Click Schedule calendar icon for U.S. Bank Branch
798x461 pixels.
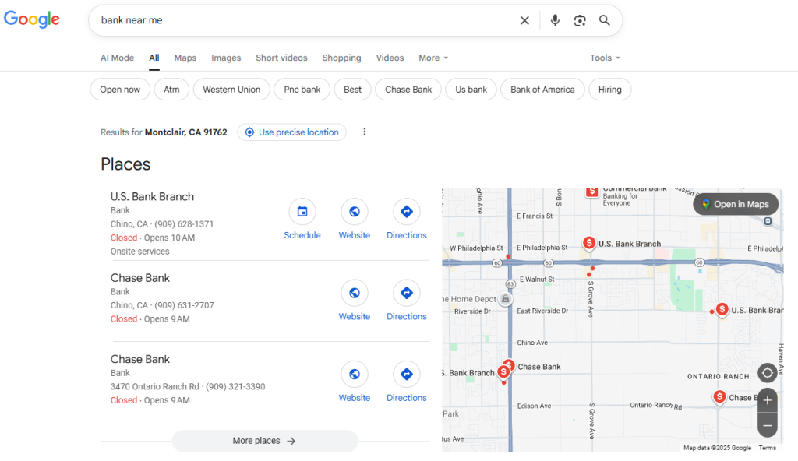pyautogui.click(x=302, y=211)
